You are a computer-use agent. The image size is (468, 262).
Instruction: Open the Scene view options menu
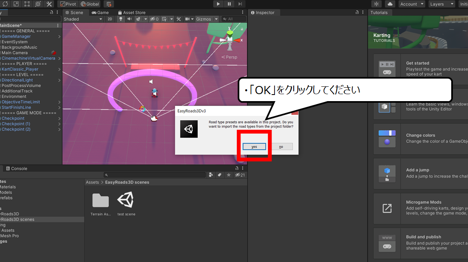pyautogui.click(x=243, y=12)
